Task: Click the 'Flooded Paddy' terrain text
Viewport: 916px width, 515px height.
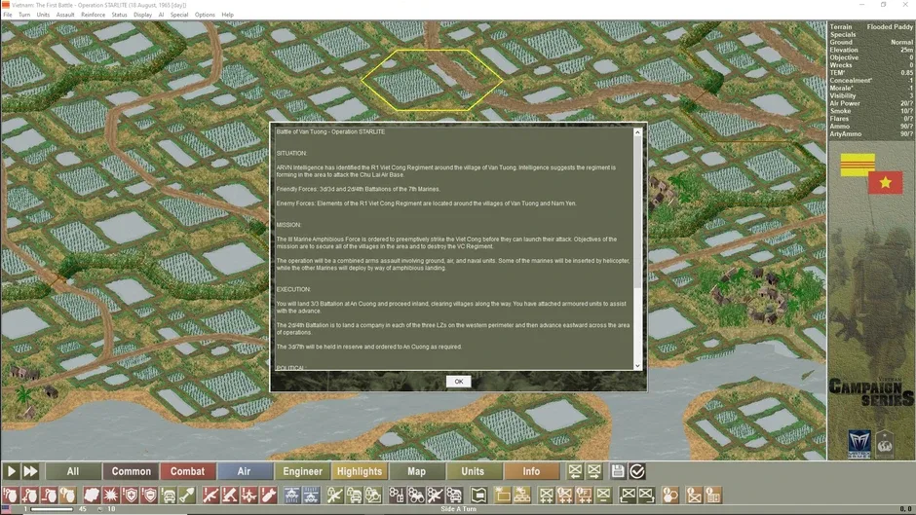Action: tap(889, 27)
